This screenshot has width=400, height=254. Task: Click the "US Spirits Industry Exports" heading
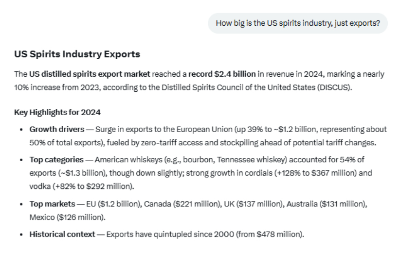77,54
